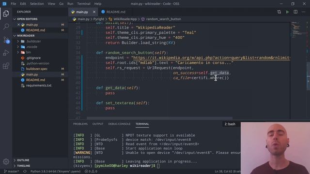Open the Edit menu

pos(23,4)
